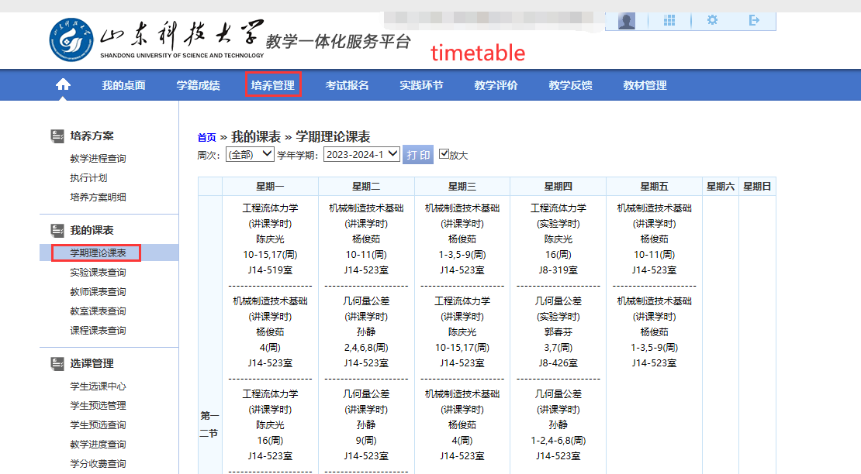Open the 周次 week dropdown

click(249, 154)
